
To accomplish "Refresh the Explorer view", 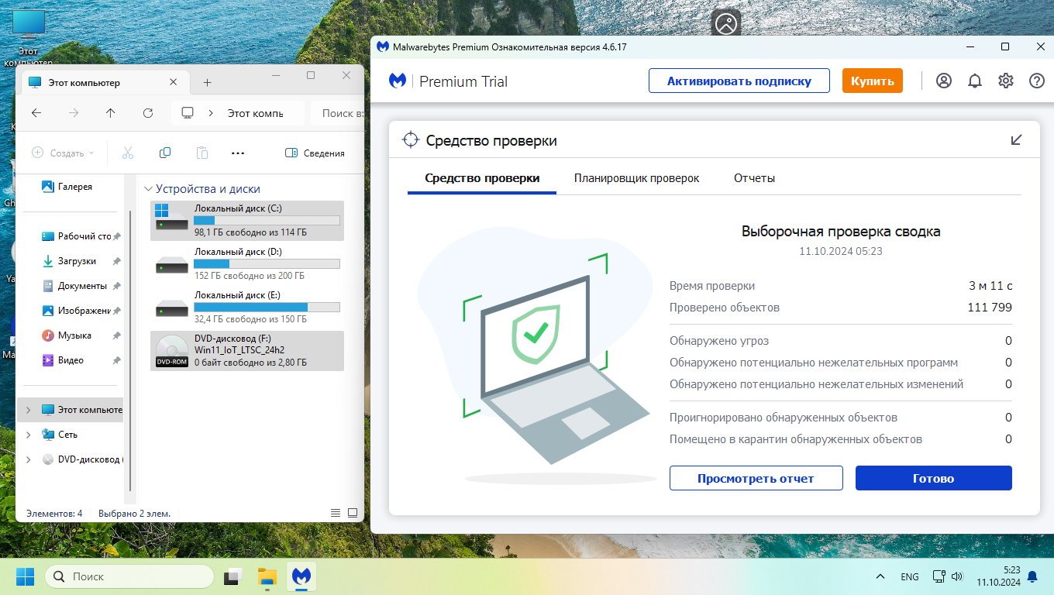I will pos(148,113).
